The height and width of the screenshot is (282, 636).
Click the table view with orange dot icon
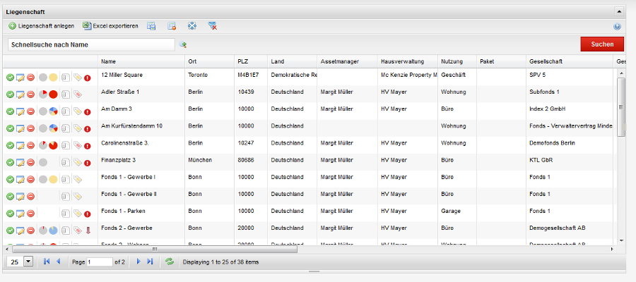pyautogui.click(x=172, y=26)
